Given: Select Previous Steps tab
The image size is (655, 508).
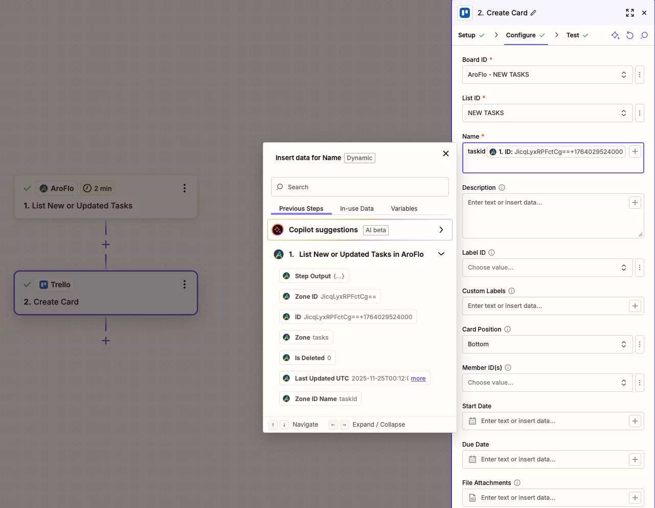Looking at the screenshot, I should coord(301,209).
